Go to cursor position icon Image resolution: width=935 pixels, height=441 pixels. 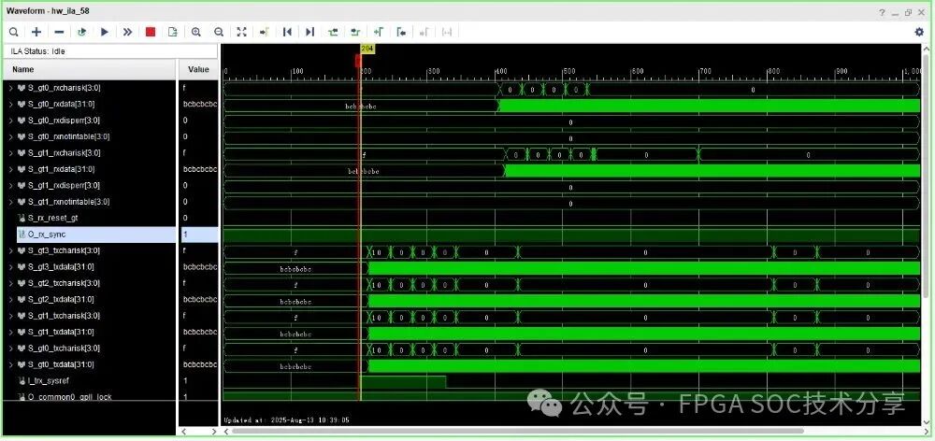point(265,32)
